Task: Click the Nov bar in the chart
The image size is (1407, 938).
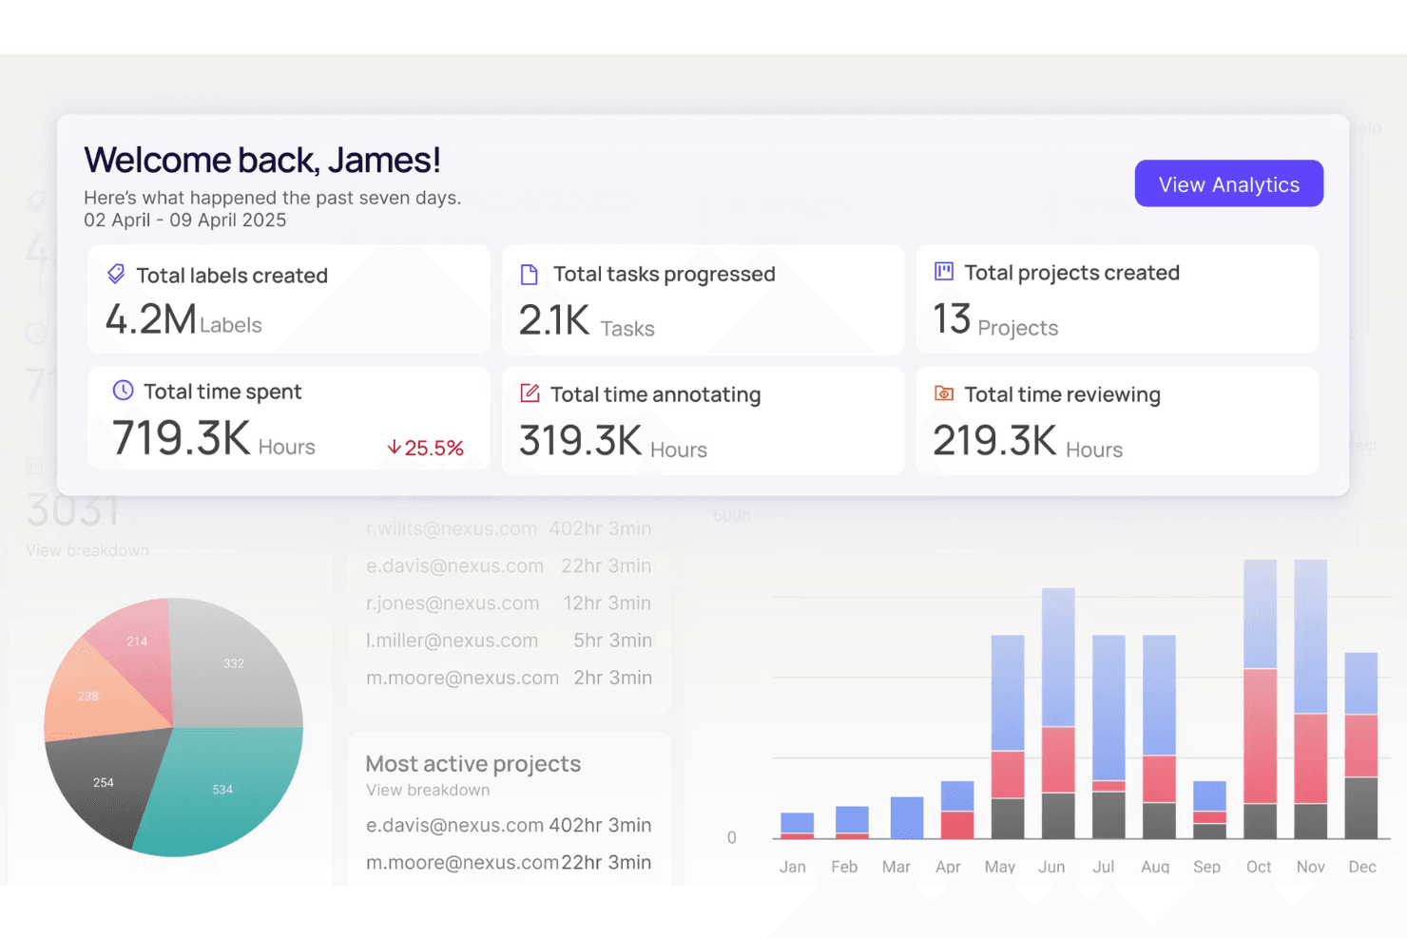Action: click(1311, 699)
